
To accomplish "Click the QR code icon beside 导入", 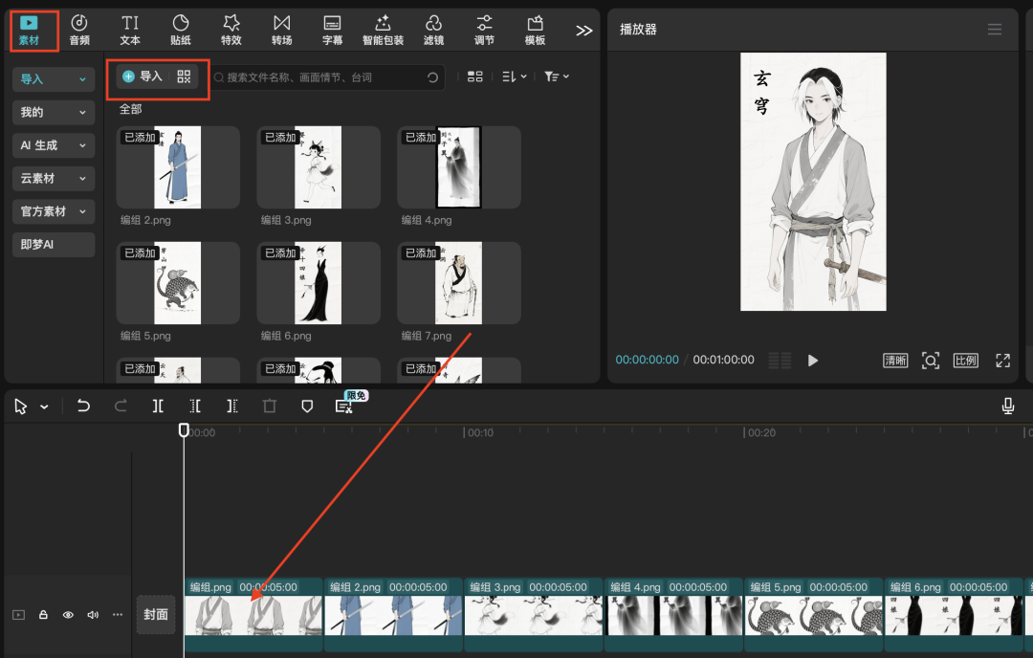I will [x=185, y=77].
